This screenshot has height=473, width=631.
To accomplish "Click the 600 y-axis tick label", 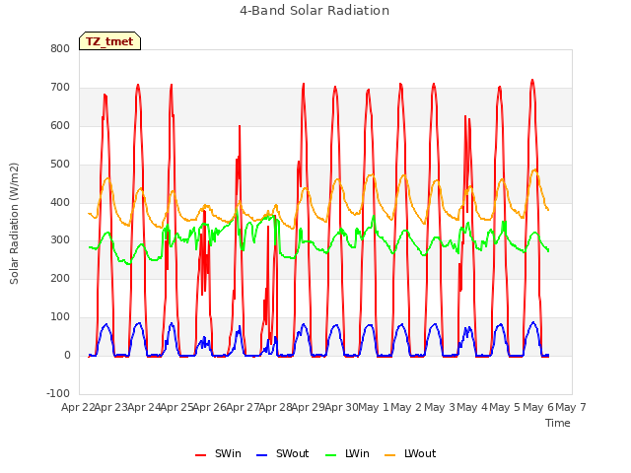I will [x=60, y=126].
